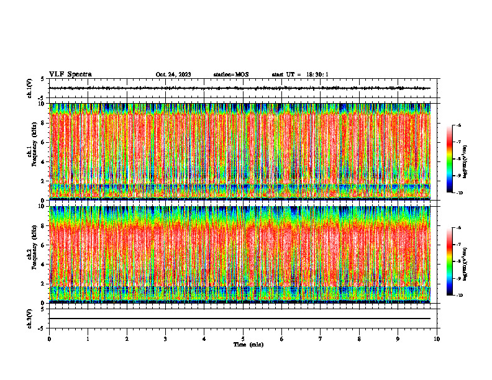Screen dimensions: 492x380
Task: Click time axis tick label "3"
Action: pyautogui.click(x=165, y=339)
